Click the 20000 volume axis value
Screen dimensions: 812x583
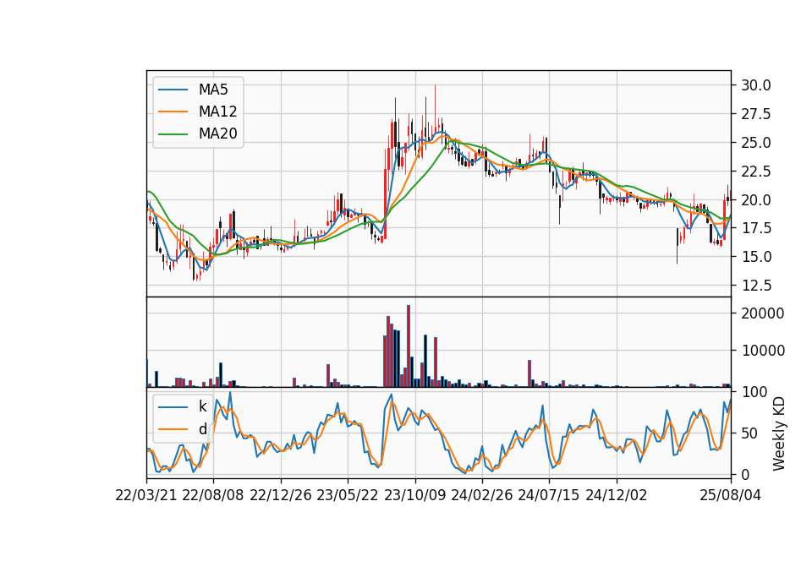[763, 313]
